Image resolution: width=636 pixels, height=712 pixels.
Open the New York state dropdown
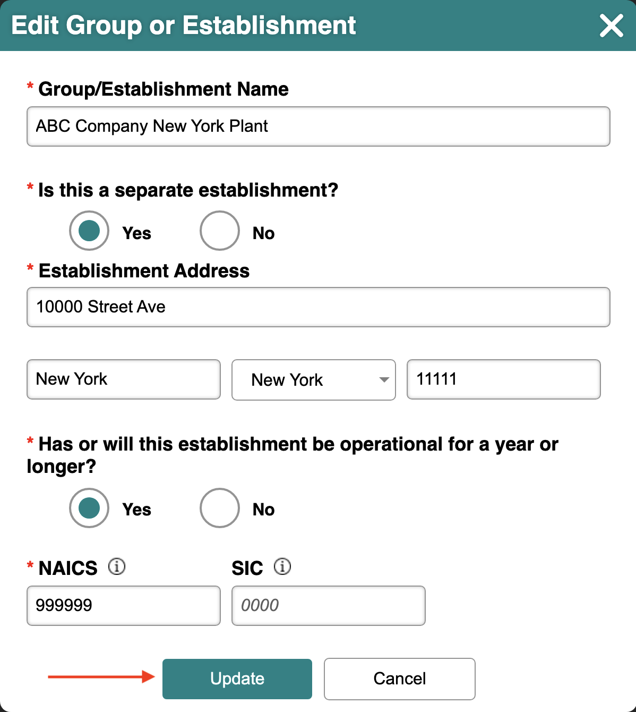tap(314, 380)
